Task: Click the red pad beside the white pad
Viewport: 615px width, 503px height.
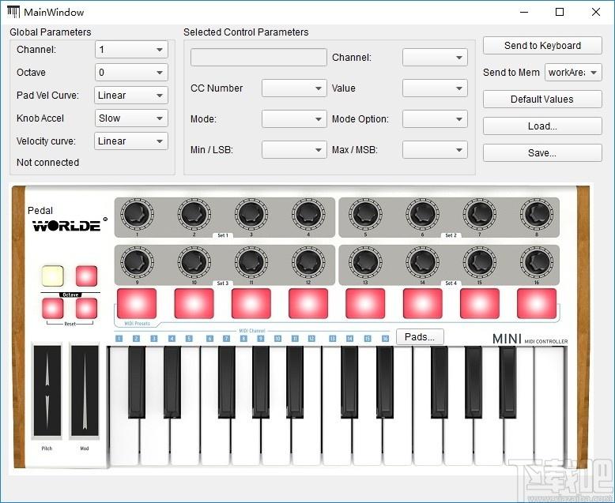Action: (86, 276)
